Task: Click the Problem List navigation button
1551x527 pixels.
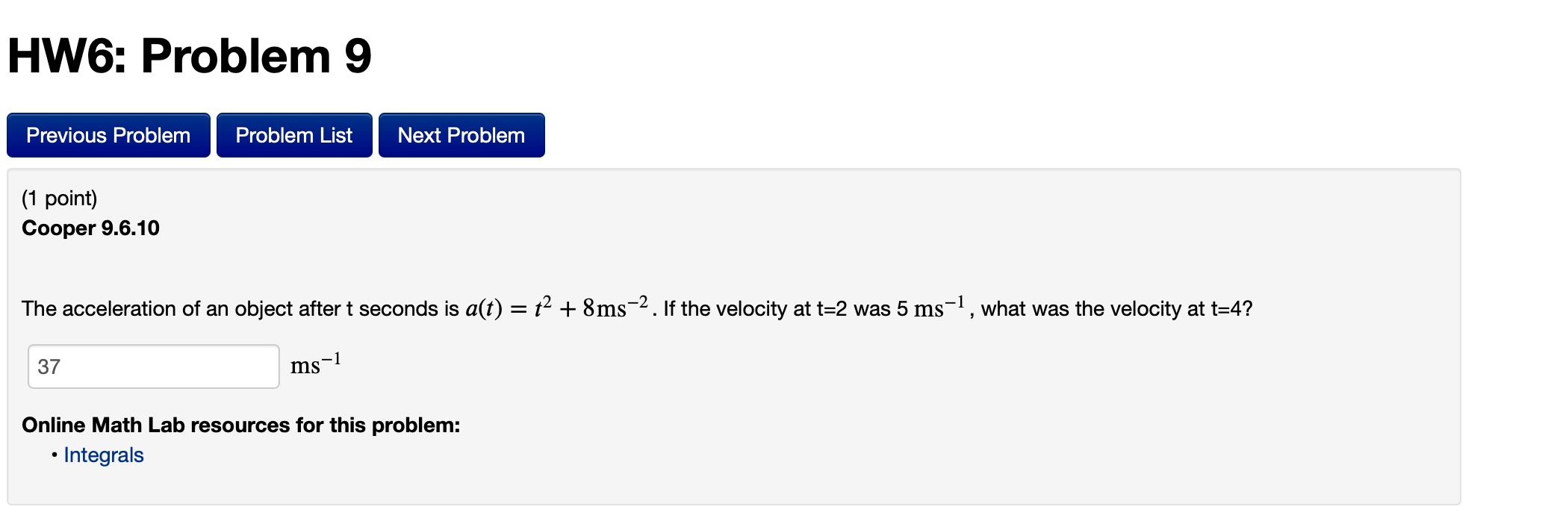Action: click(294, 135)
